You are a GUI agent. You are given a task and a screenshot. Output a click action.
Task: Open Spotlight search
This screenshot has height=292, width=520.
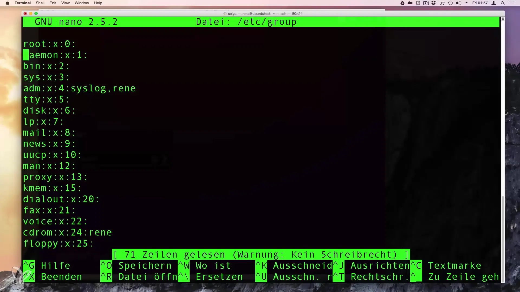(503, 3)
